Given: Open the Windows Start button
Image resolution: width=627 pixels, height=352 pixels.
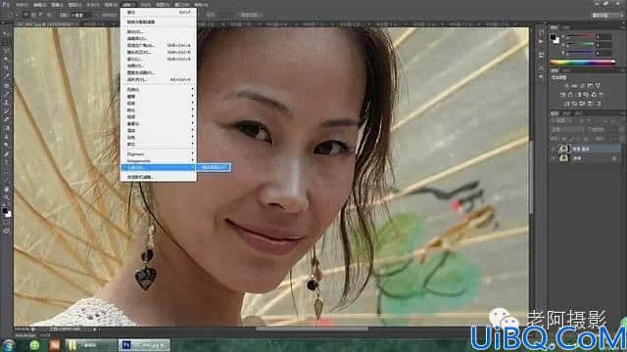Looking at the screenshot, I should [x=9, y=345].
